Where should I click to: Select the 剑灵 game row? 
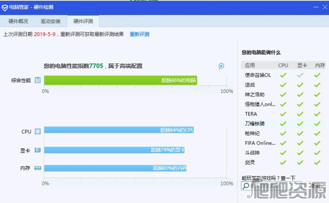tap(283, 163)
